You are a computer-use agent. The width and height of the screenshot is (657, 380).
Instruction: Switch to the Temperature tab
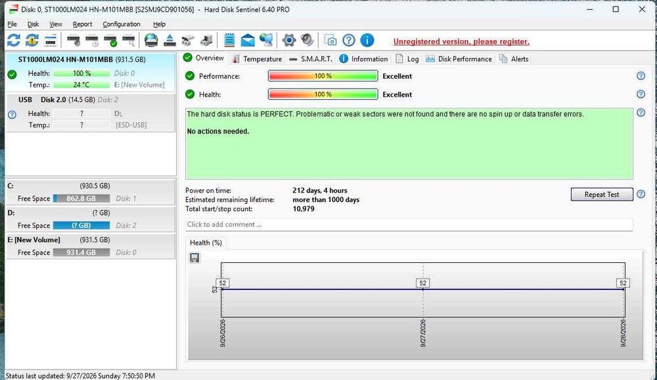[258, 59]
